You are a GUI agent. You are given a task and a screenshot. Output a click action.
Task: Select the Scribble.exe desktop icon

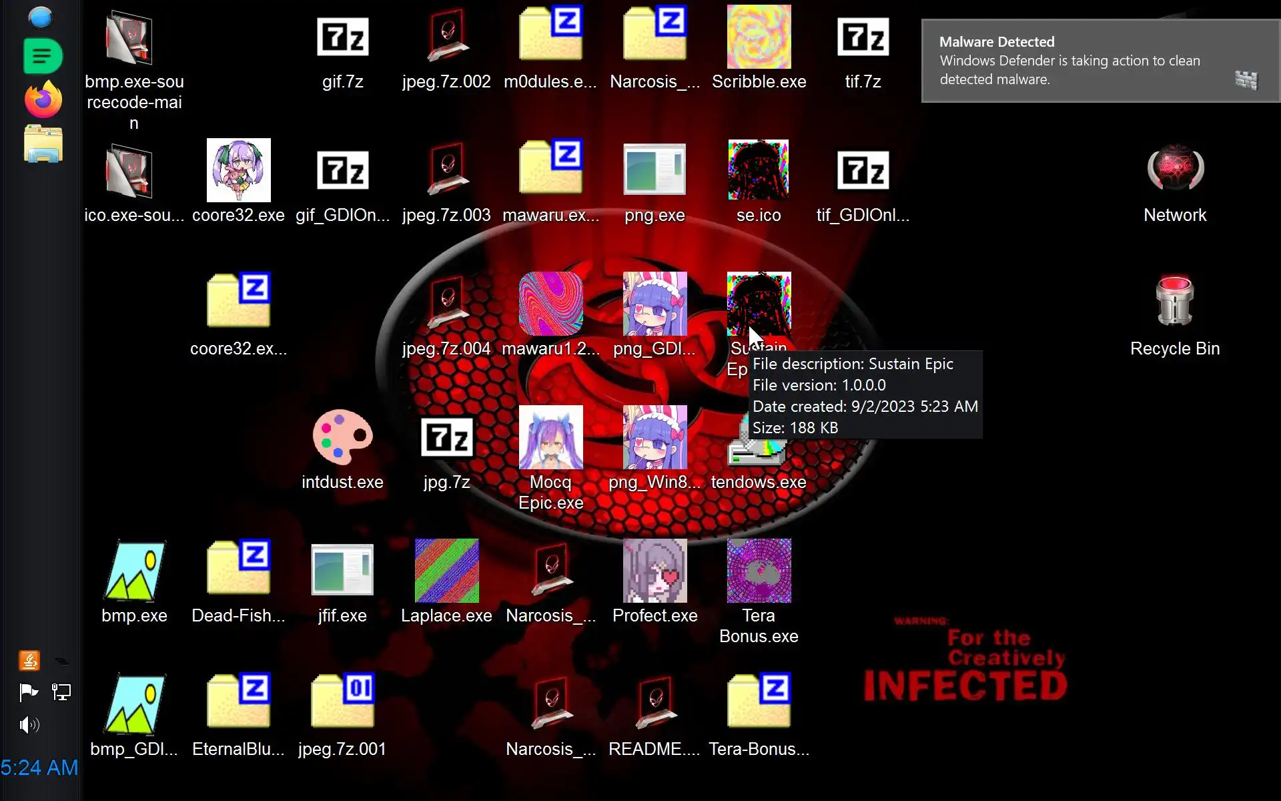(x=759, y=37)
